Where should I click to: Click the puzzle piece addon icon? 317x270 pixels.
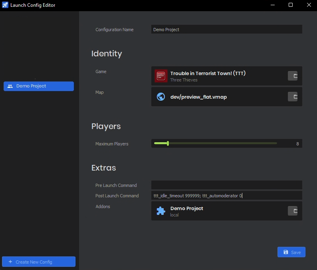pos(161,211)
